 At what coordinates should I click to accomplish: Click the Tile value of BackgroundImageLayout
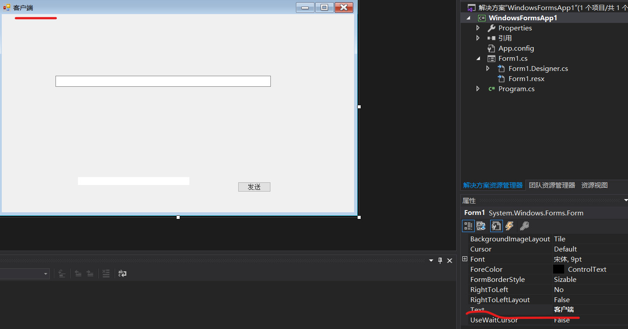[560, 239]
